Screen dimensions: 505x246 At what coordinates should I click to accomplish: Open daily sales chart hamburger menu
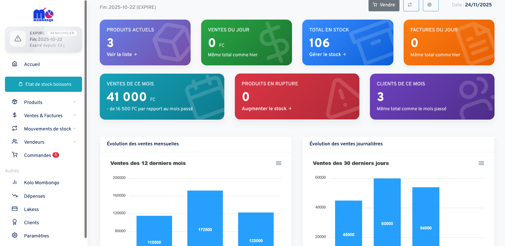[481, 163]
